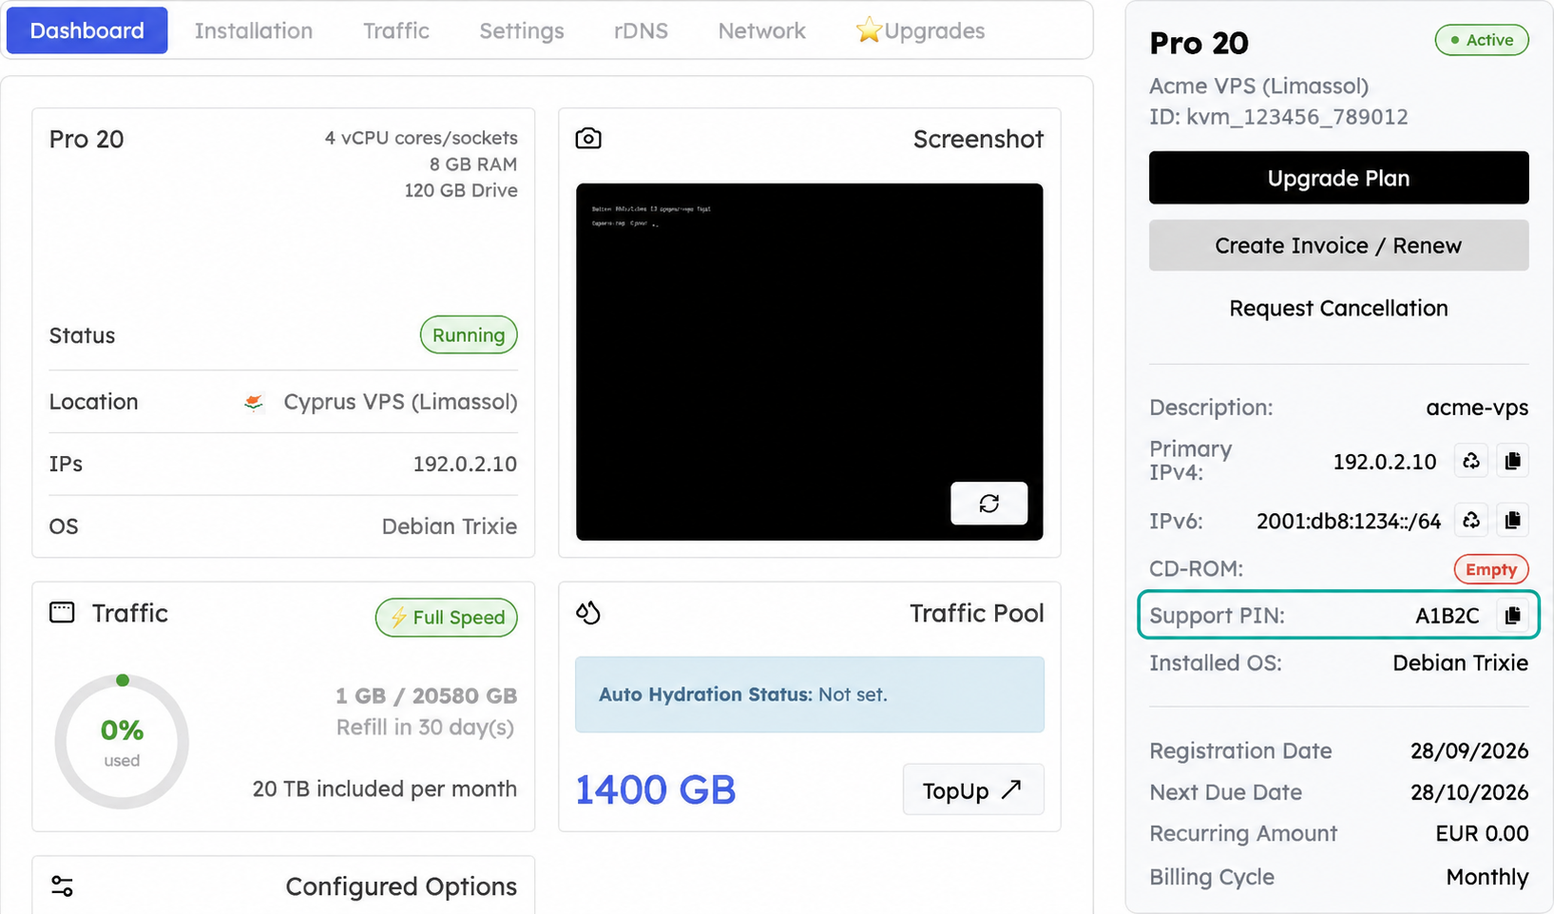Click the TopUp button

973,790
